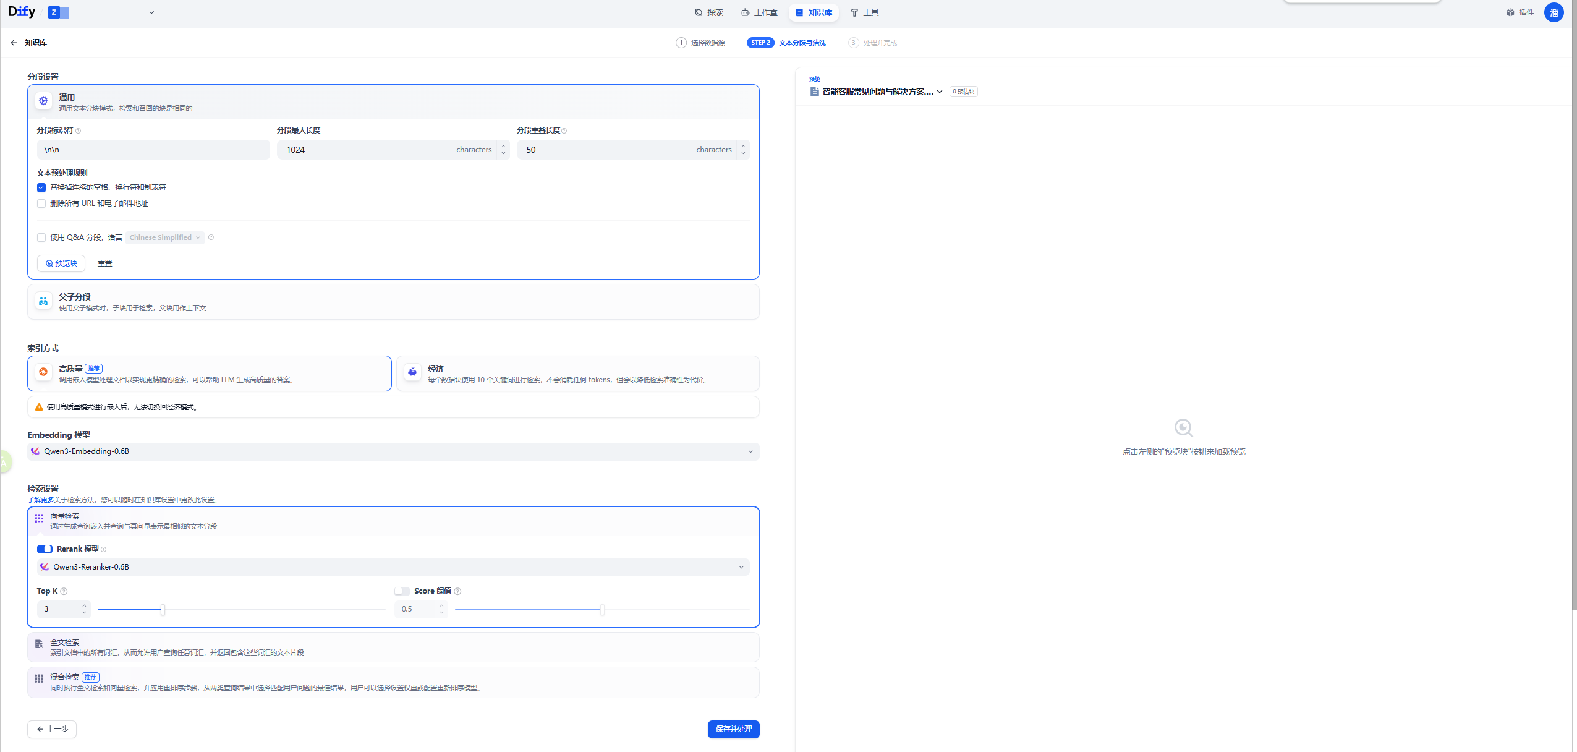This screenshot has height=752, width=1577.
Task: Uncheck 替换掉连续的空格、换行符和制表符 checkbox
Action: [x=41, y=187]
